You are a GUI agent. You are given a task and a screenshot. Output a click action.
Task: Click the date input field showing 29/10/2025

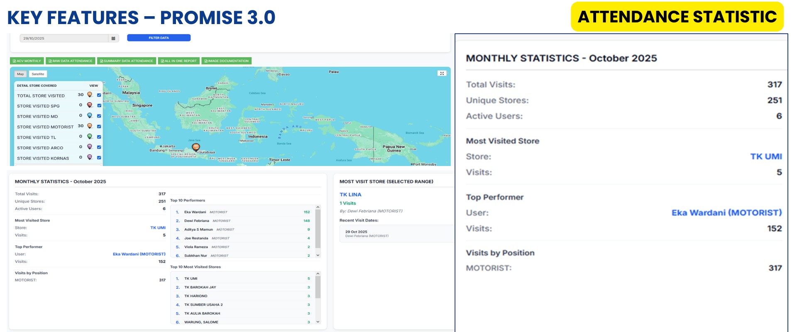pos(64,38)
